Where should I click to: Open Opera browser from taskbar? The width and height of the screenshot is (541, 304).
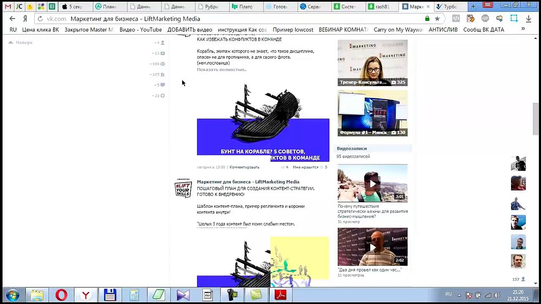coord(61,295)
